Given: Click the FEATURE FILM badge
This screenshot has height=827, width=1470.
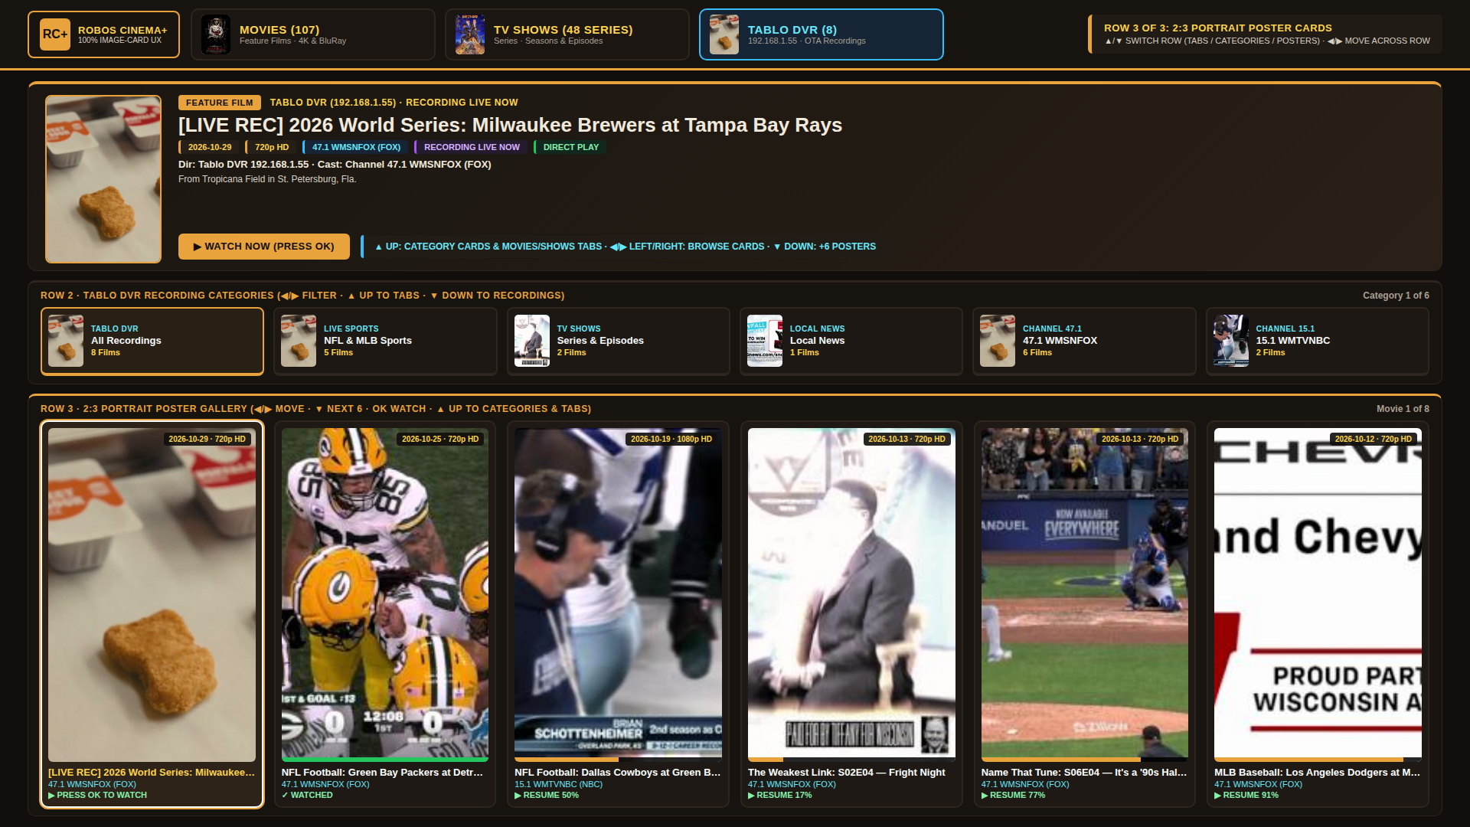Looking at the screenshot, I should (220, 103).
